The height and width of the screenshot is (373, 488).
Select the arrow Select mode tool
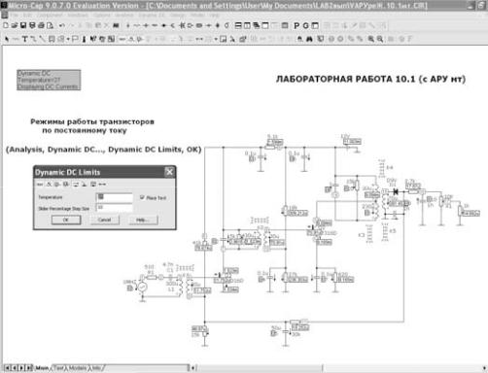pos(7,39)
